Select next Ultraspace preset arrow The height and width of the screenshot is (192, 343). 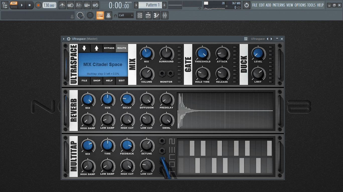pyautogui.click(x=271, y=39)
